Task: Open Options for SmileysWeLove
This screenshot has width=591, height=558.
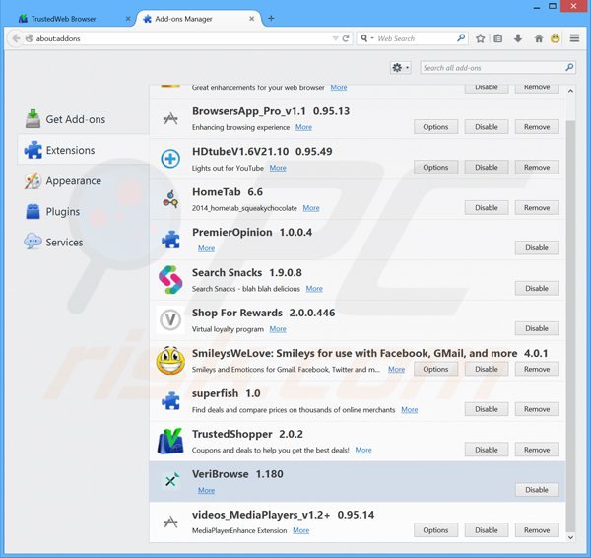Action: (x=435, y=369)
